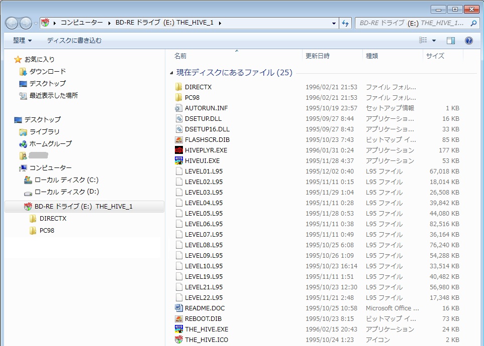Open the recent pages dropdown arrow
The width and height of the screenshot is (484, 346).
[36, 24]
